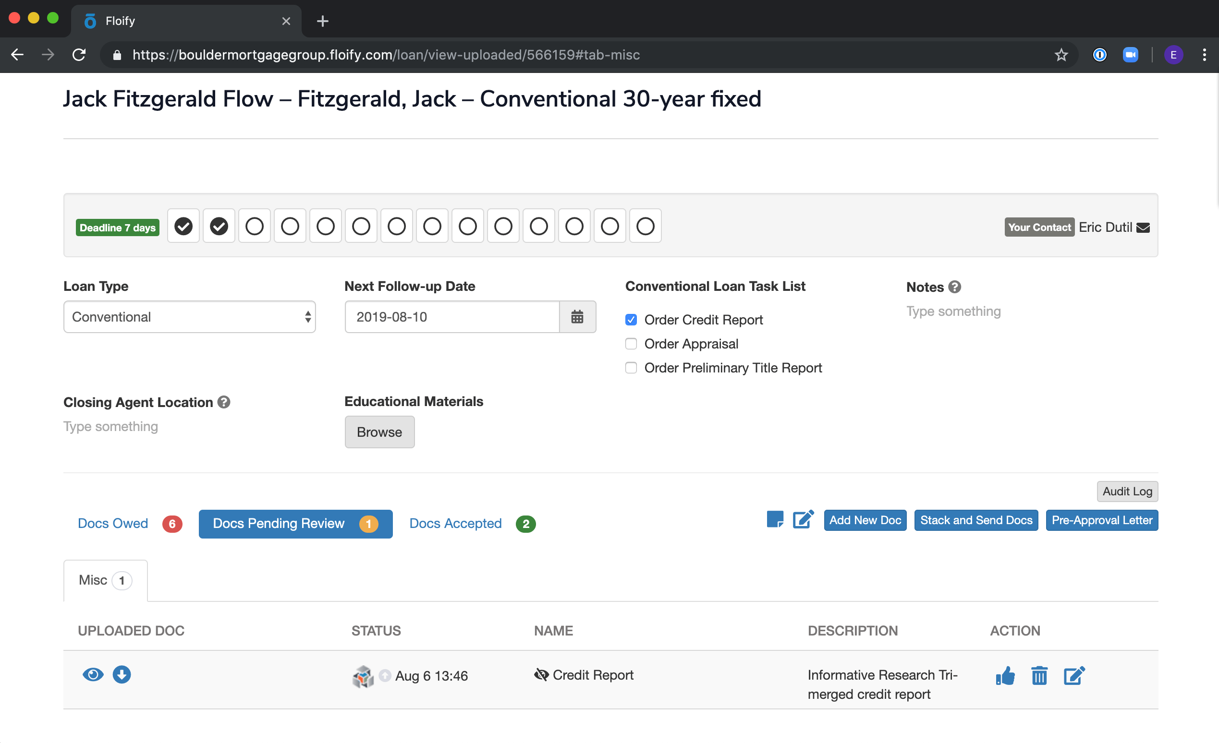The image size is (1219, 743).
Task: Open the Audit Log
Action: (x=1126, y=491)
